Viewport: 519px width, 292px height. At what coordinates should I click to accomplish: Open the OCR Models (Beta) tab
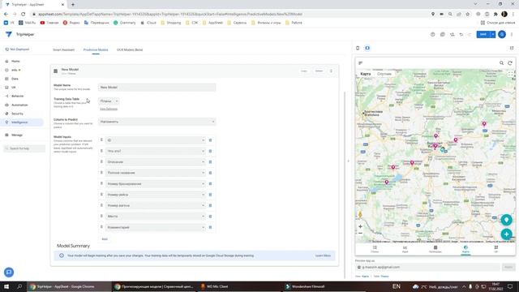point(130,49)
